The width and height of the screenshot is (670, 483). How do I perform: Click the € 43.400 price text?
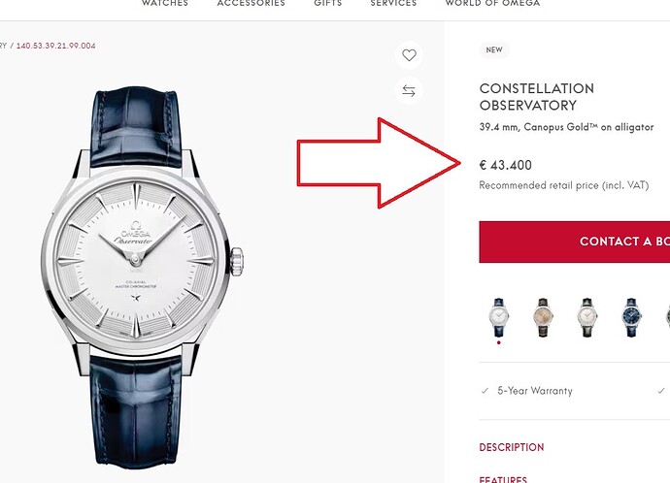pos(506,166)
